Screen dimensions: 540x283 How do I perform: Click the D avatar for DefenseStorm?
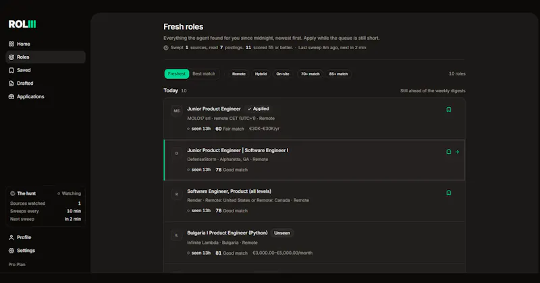click(177, 154)
